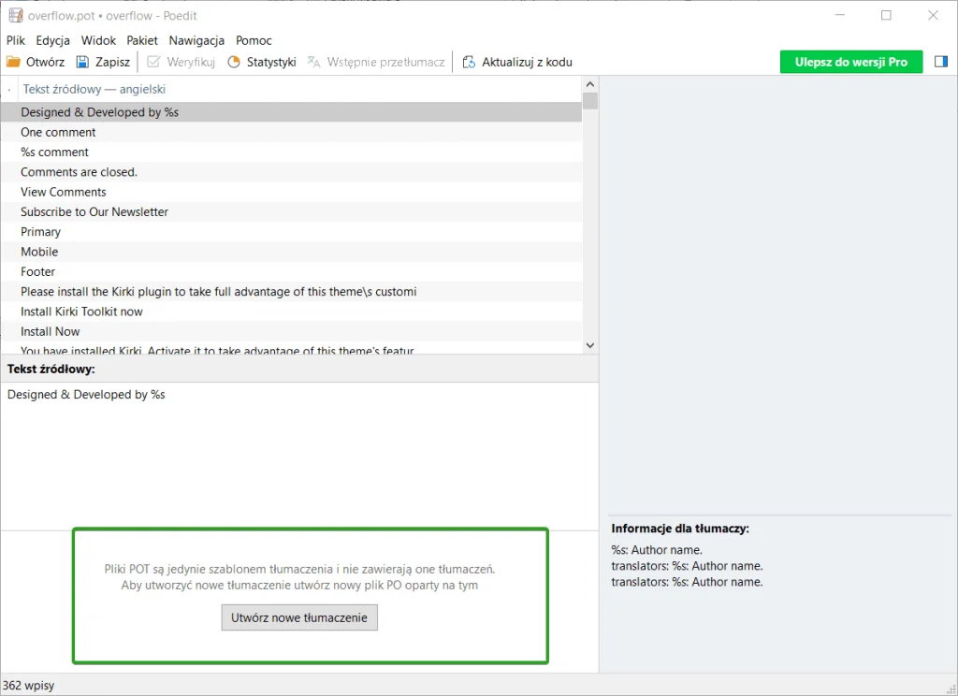Screen dimensions: 958x696
Task: Select the row '%s comment'
Action: (292, 152)
